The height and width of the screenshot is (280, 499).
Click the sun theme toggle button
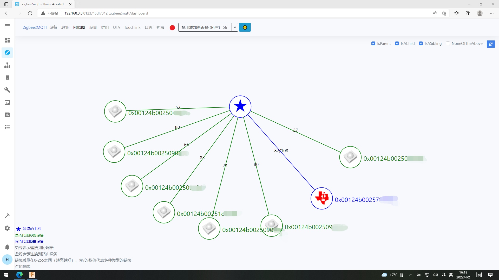pyautogui.click(x=245, y=27)
